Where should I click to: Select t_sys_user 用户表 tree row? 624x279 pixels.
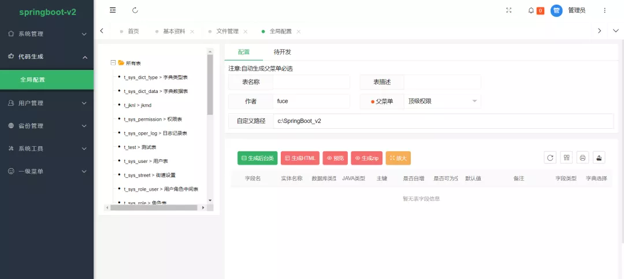pos(146,161)
